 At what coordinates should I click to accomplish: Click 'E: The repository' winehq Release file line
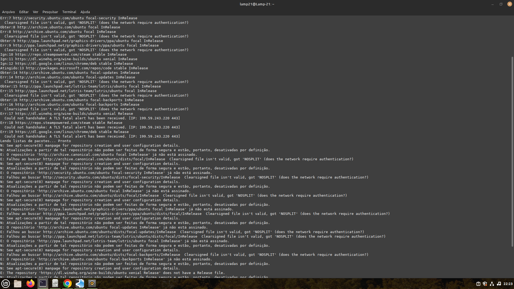click(113, 273)
